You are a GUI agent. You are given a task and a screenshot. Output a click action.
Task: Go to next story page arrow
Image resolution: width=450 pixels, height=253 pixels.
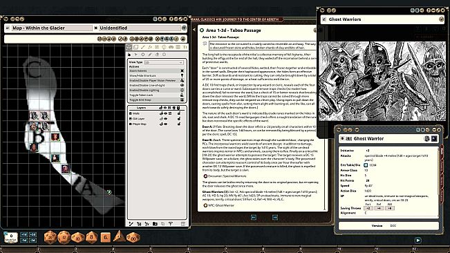pos(275,218)
